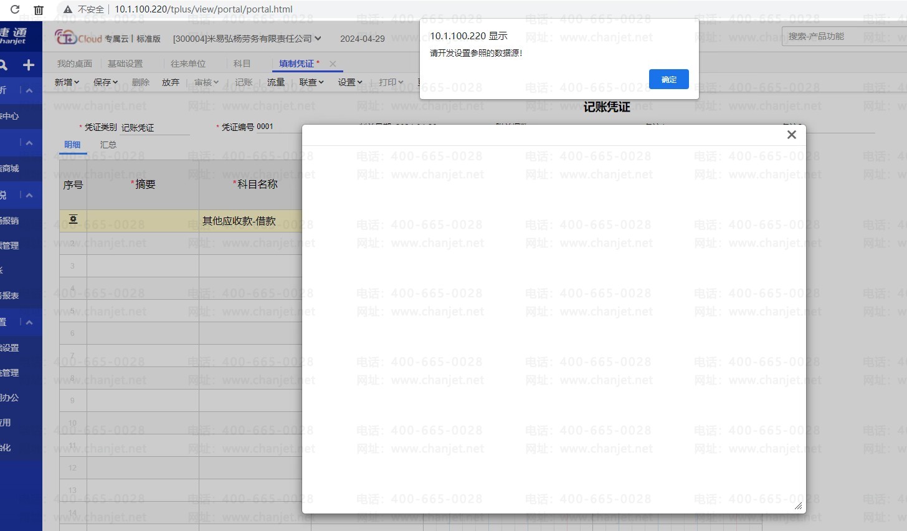This screenshot has height=531, width=907.
Task: Click the popup resize grip corner
Action: click(799, 506)
